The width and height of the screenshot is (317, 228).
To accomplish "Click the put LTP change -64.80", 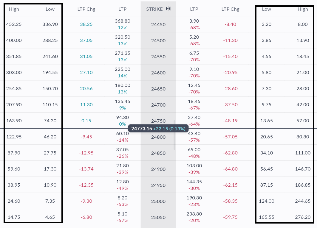I will 231,169.
